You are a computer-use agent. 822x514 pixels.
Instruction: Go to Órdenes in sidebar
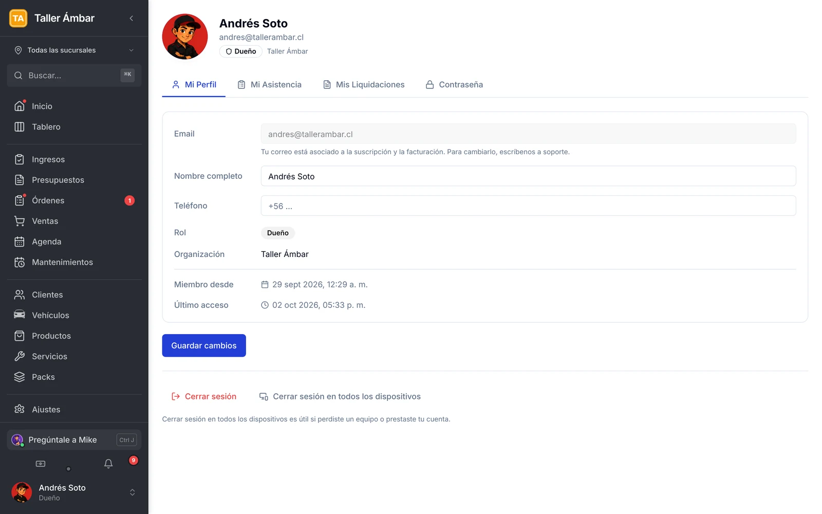click(74, 200)
